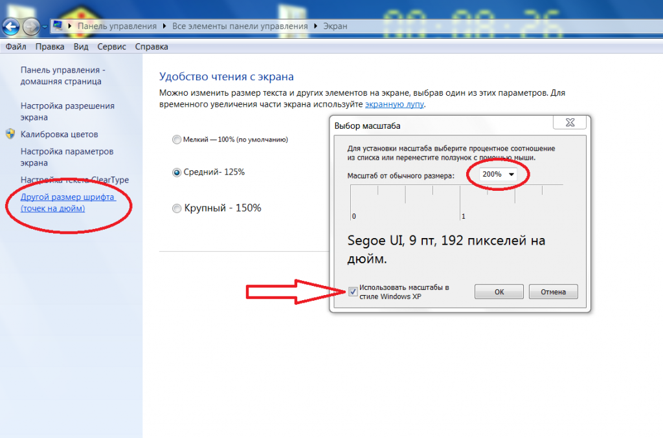Click the Control Panel icon in address bar
Screen dimensions: 663x438
tap(58, 26)
